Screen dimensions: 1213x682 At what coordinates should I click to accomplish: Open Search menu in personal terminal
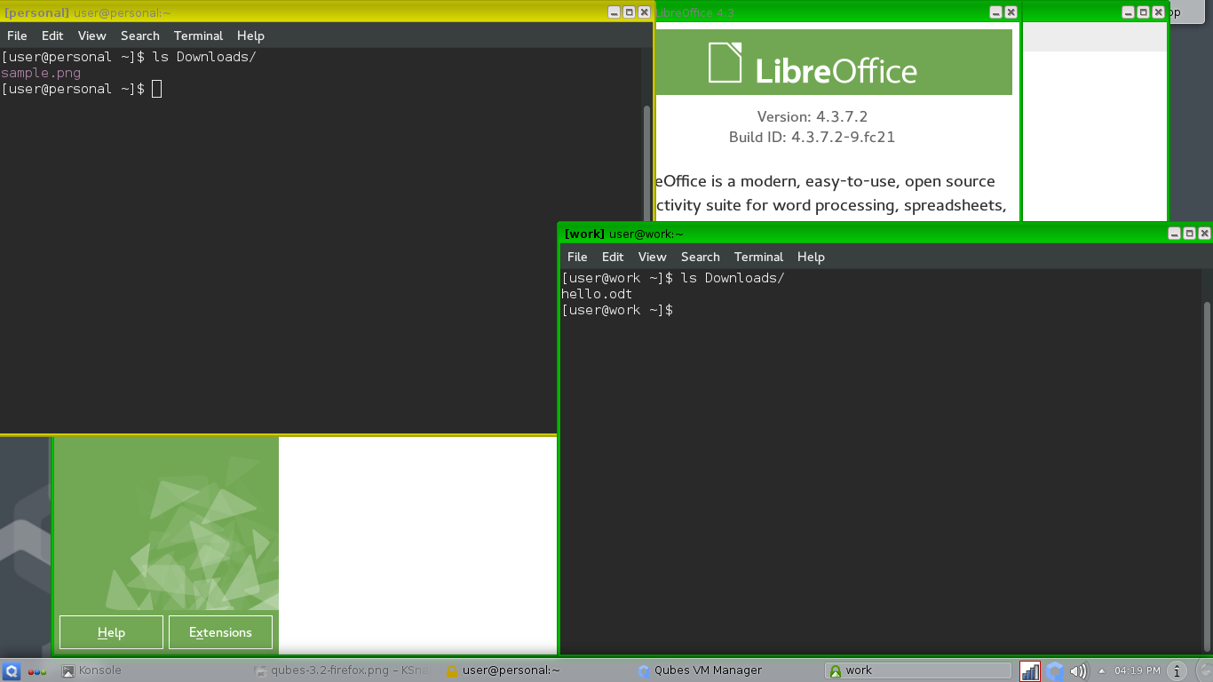click(140, 36)
